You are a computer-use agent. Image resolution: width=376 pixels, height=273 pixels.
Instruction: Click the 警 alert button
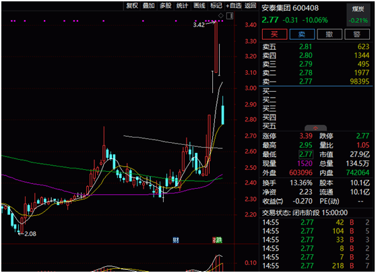357,34
